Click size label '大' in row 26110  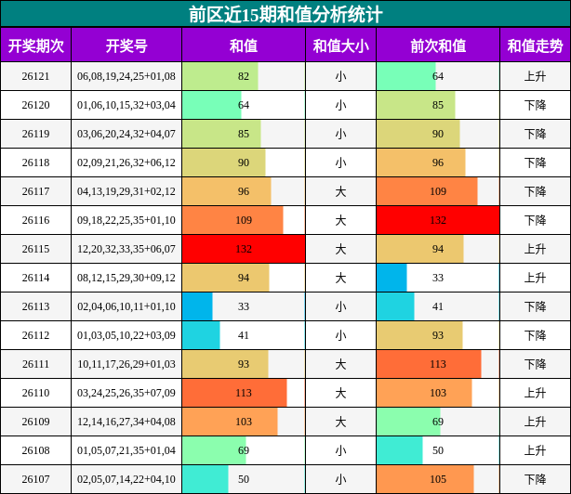pyautogui.click(x=340, y=393)
